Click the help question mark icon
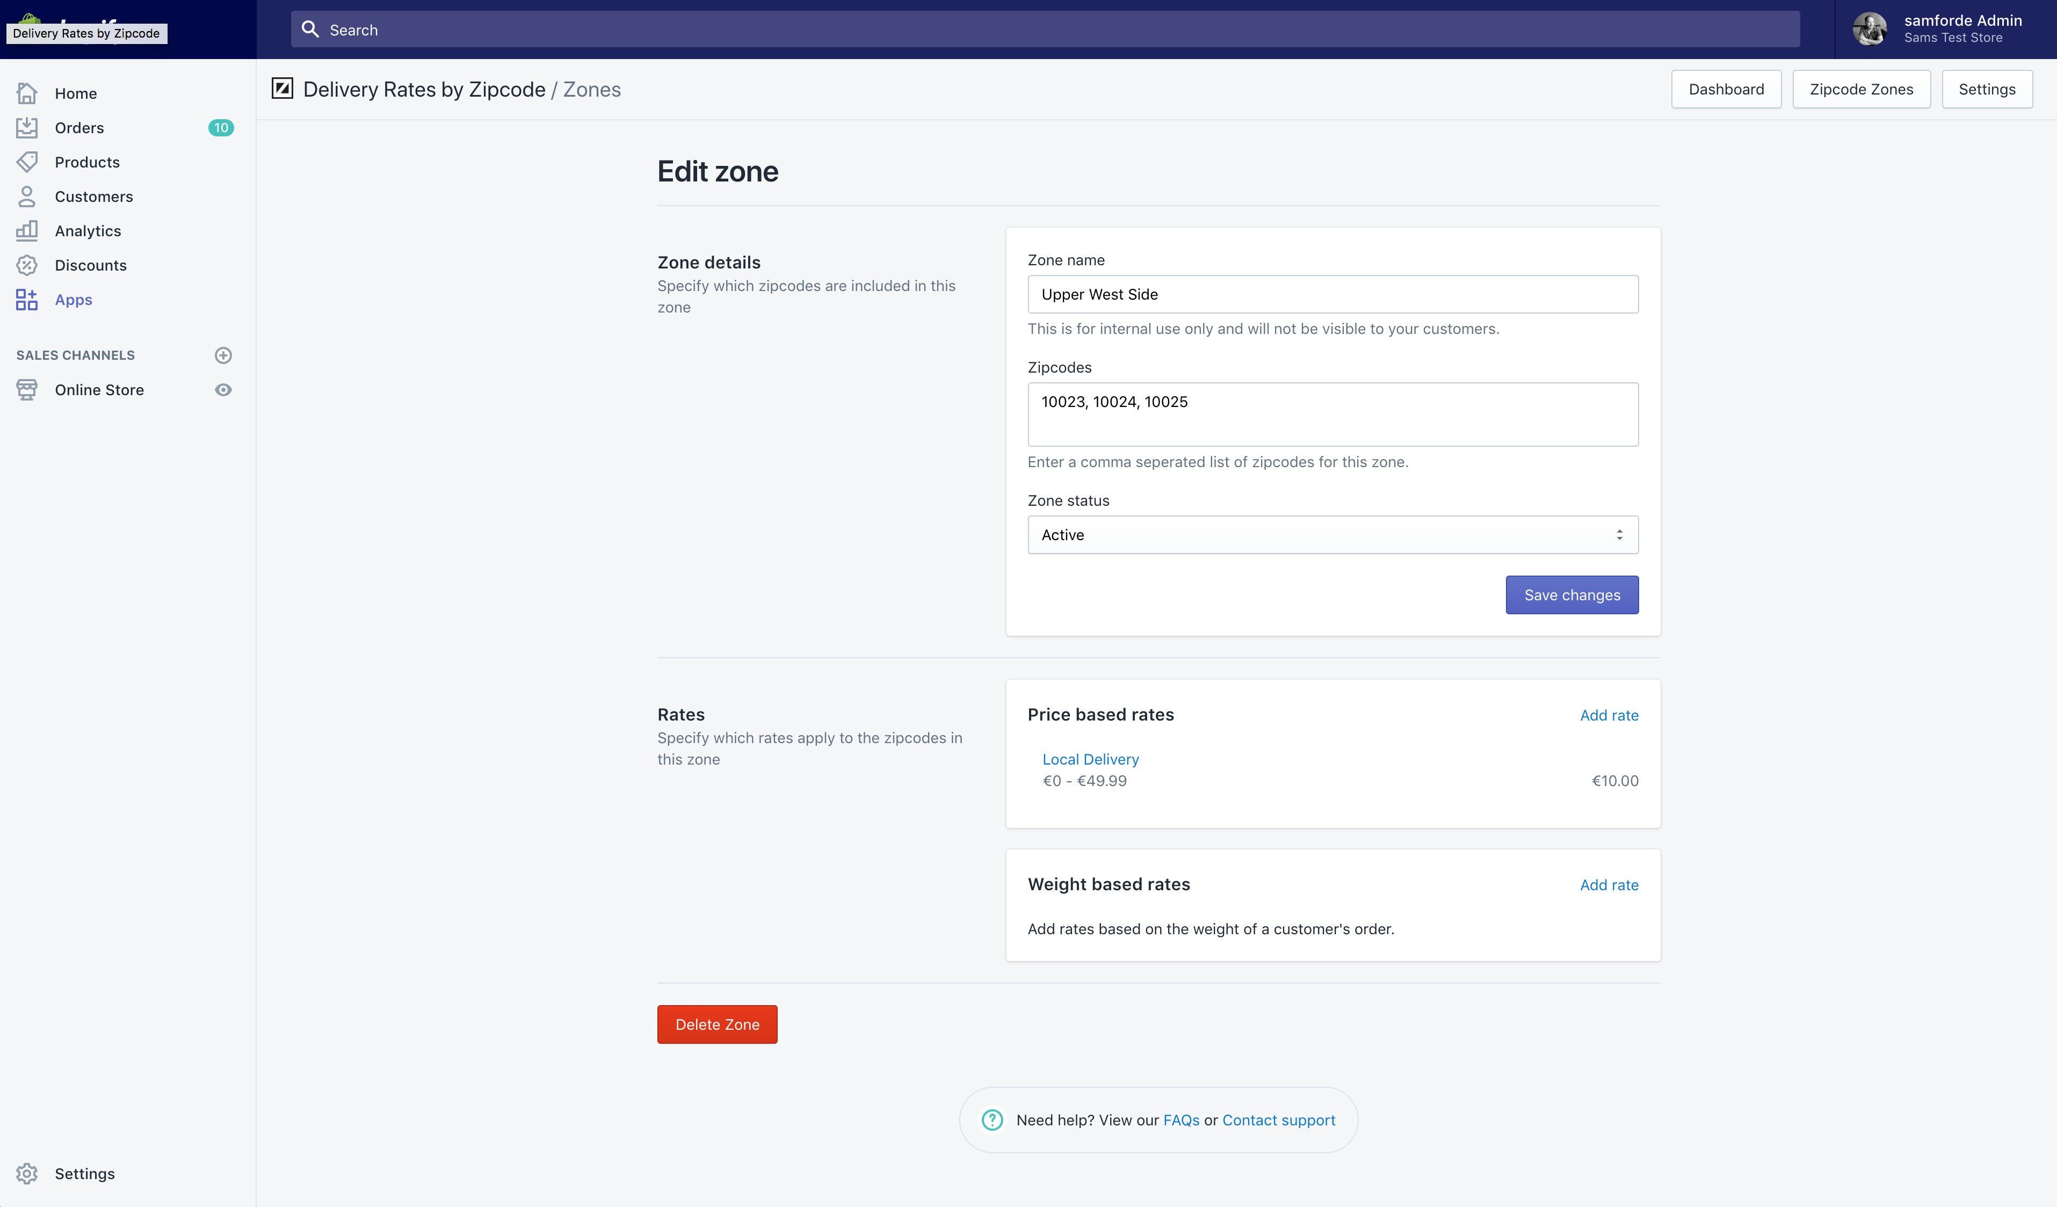Image resolution: width=2057 pixels, height=1207 pixels. 992,1119
